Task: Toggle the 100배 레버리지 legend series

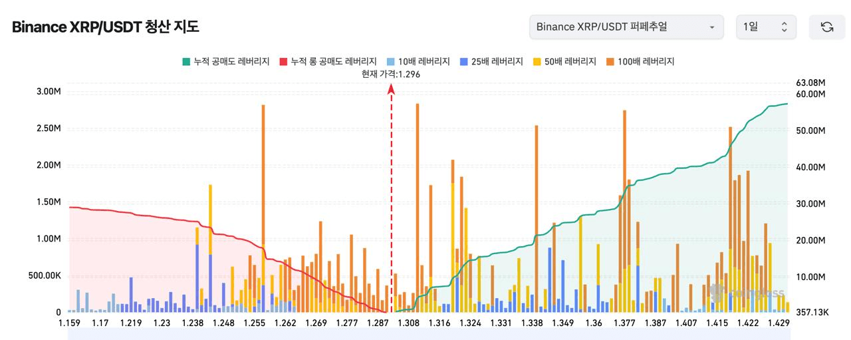Action: (x=640, y=61)
